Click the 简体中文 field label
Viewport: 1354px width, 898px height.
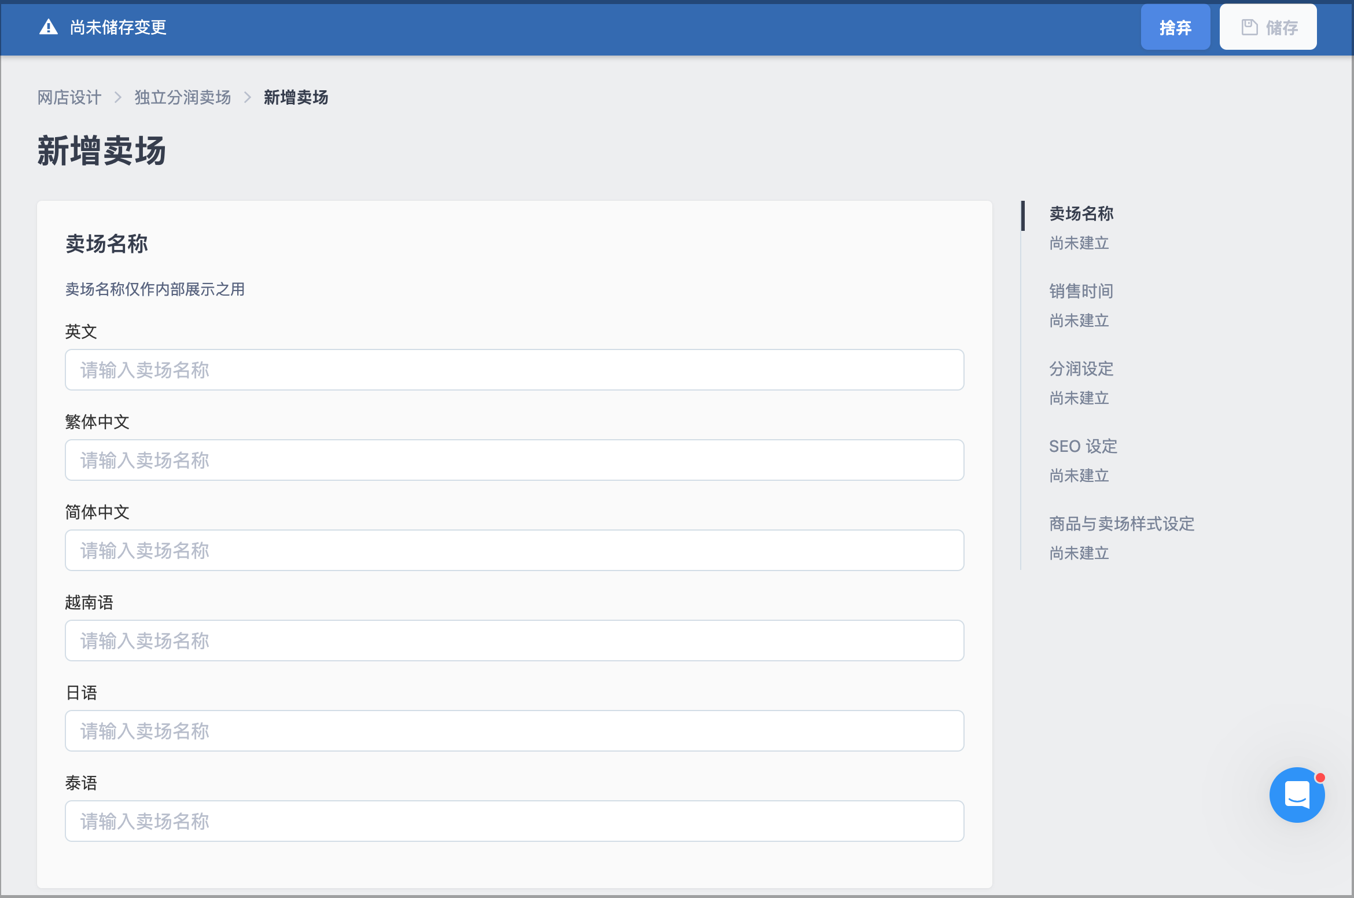[x=97, y=512]
